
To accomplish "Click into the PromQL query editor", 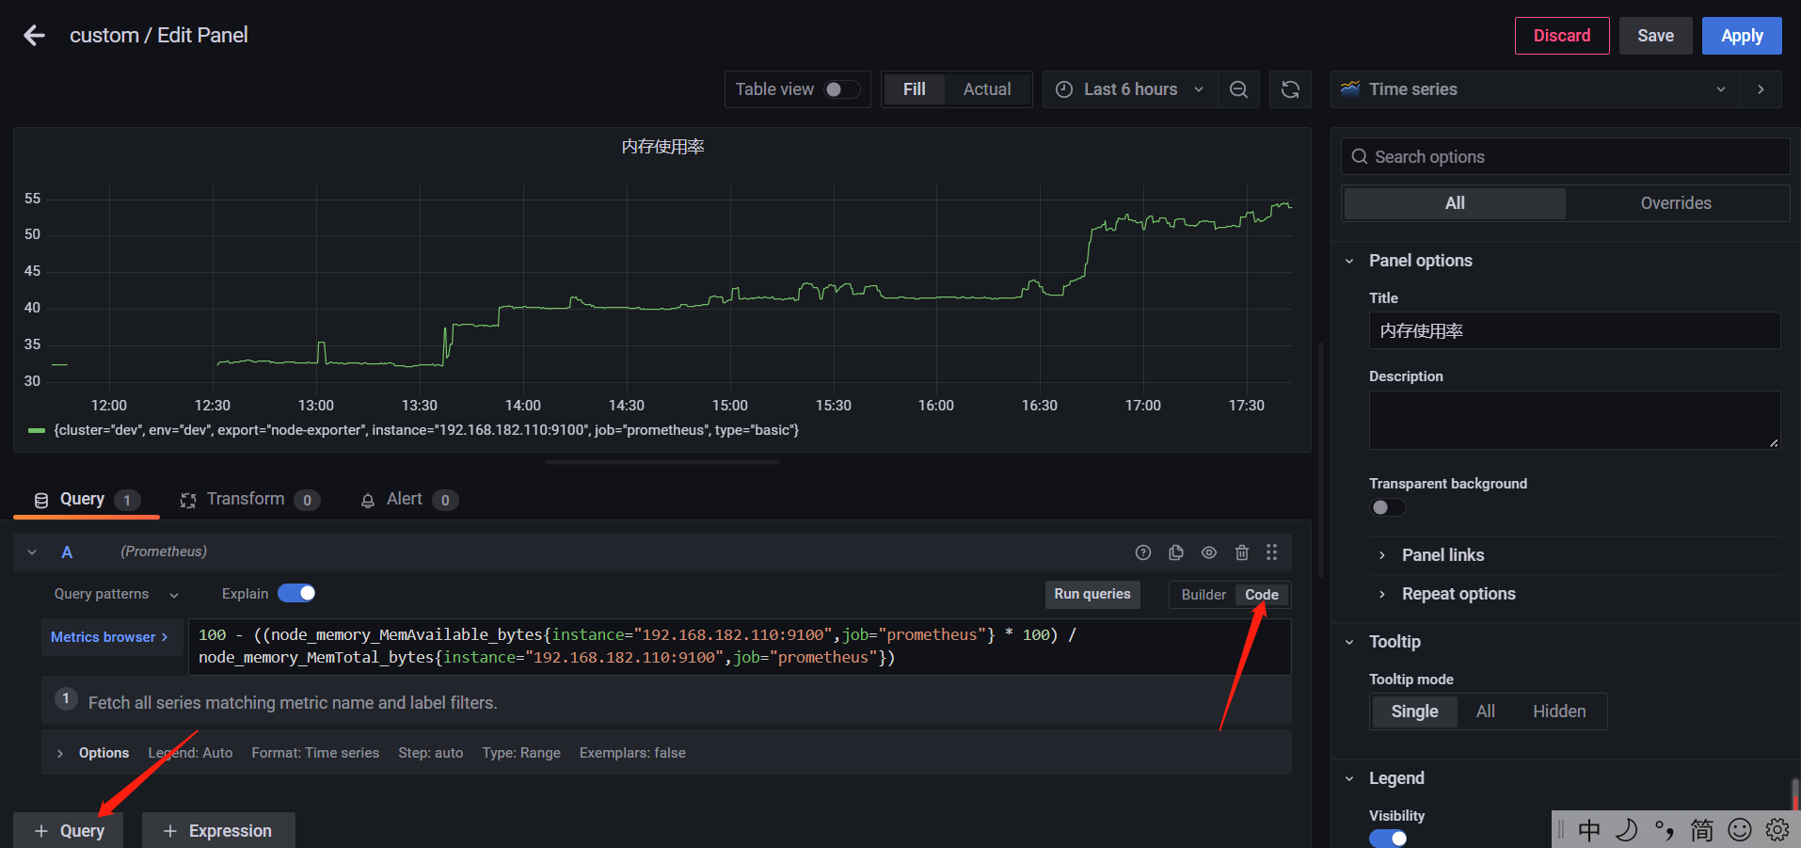I will tap(739, 646).
